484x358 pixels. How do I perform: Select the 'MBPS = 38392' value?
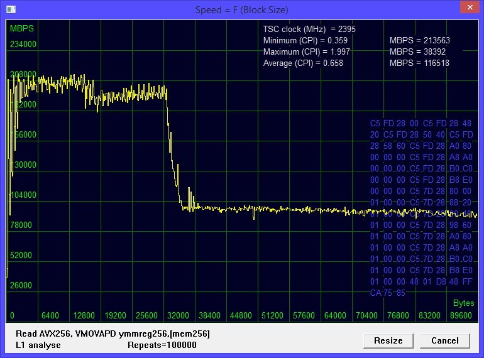(x=417, y=52)
